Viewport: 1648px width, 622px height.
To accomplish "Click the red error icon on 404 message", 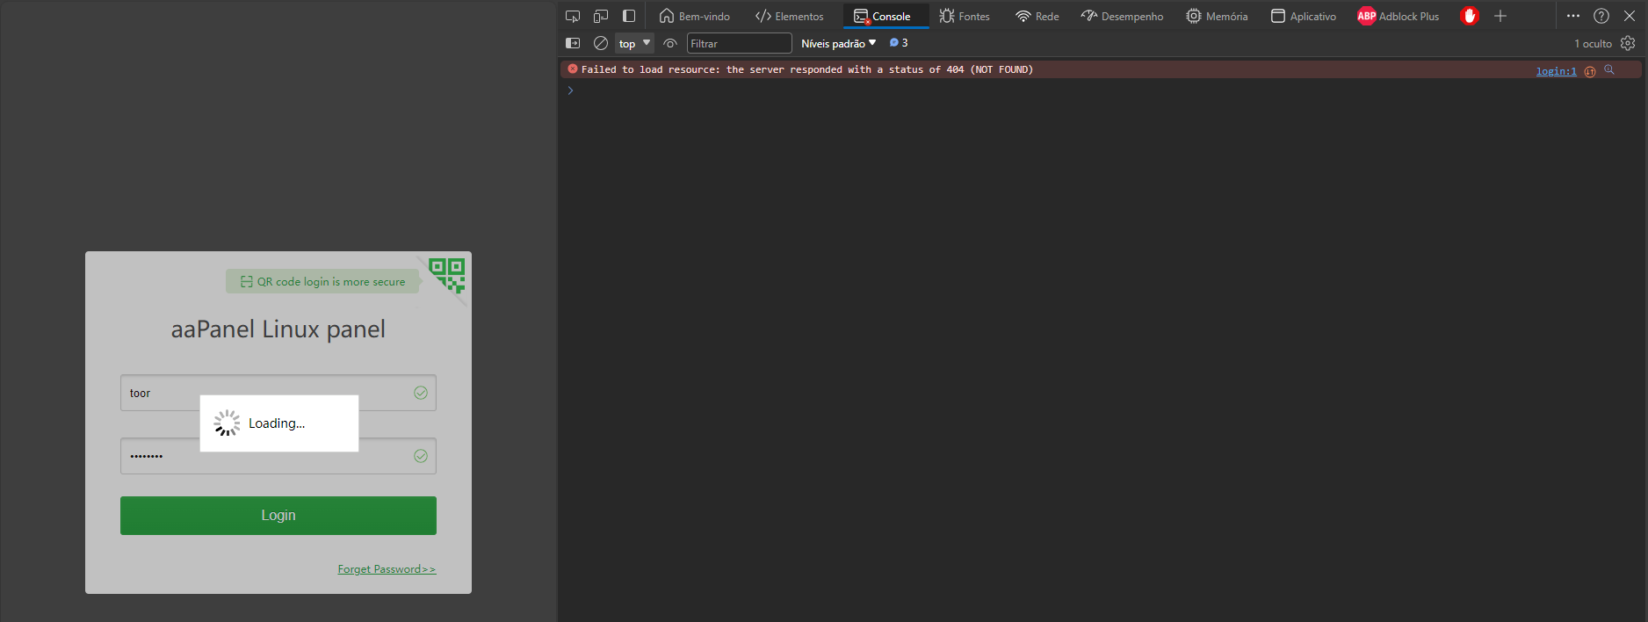I will [x=573, y=69].
